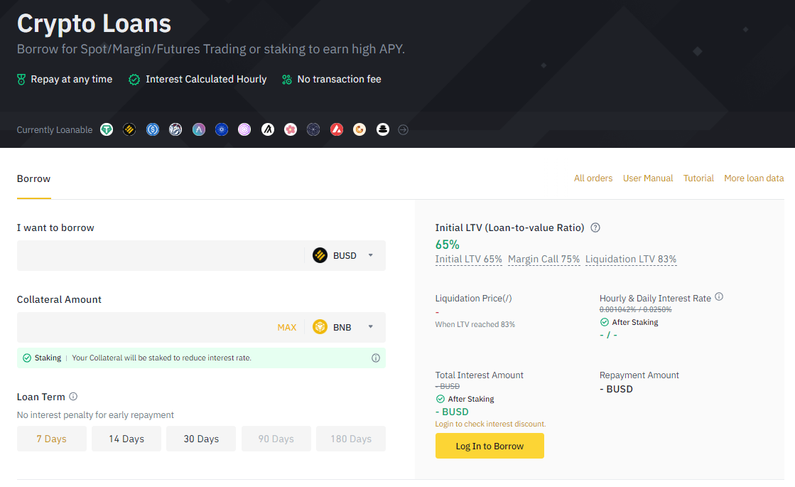Click the Algorand ALGO coin icon

click(268, 129)
